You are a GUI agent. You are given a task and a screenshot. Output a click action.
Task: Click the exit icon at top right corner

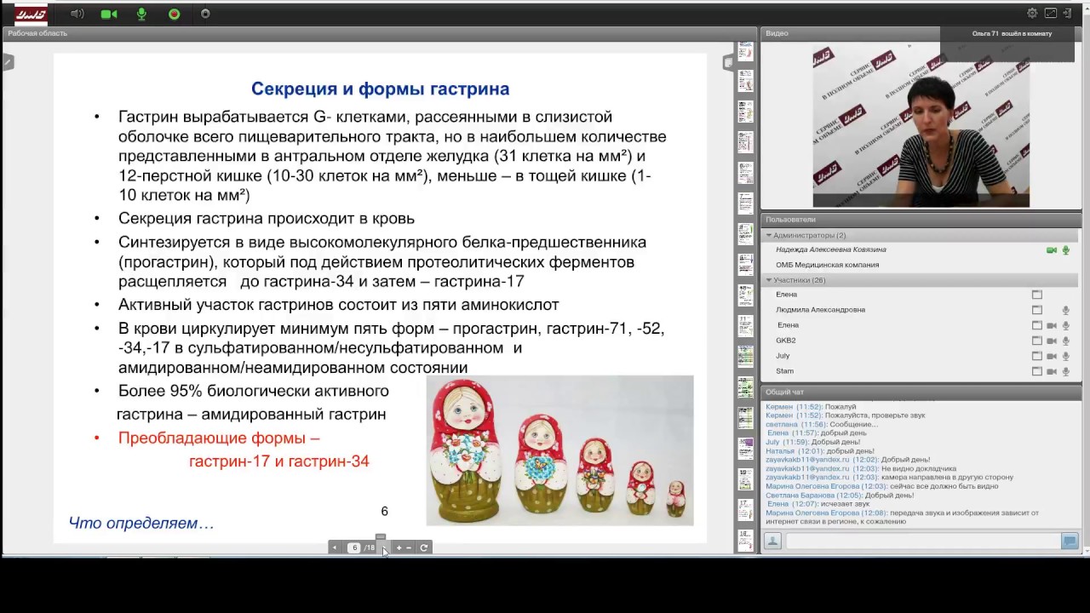1067,13
